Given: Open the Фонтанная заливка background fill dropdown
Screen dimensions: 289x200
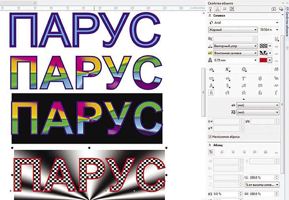Looking at the screenshot, I should point(235,53).
